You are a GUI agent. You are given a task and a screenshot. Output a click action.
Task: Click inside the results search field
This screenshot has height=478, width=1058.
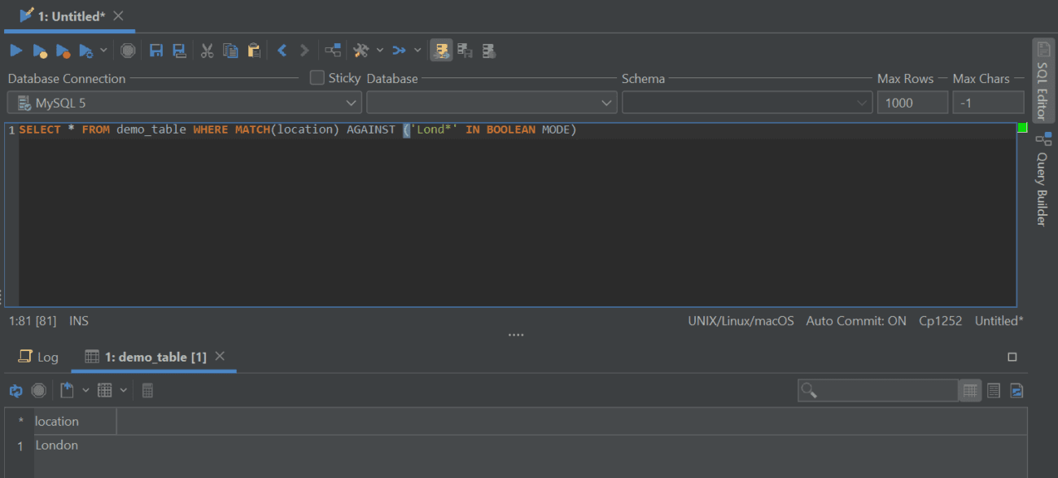pos(877,390)
